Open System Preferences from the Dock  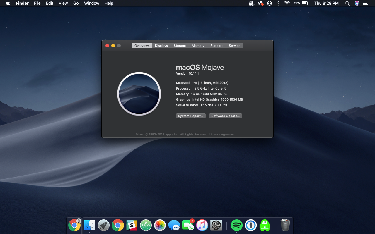(216, 225)
